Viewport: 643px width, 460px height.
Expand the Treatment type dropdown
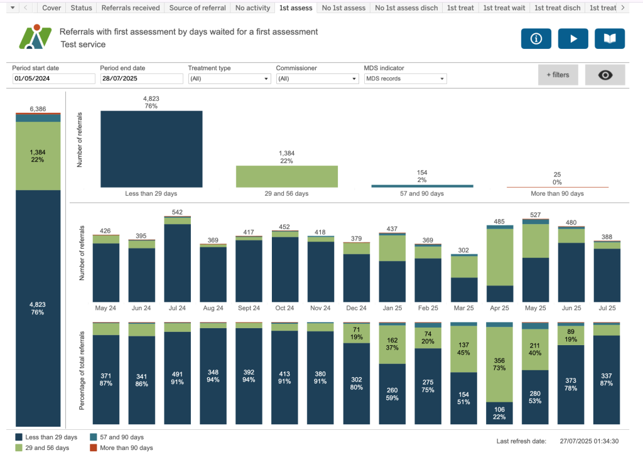click(229, 79)
